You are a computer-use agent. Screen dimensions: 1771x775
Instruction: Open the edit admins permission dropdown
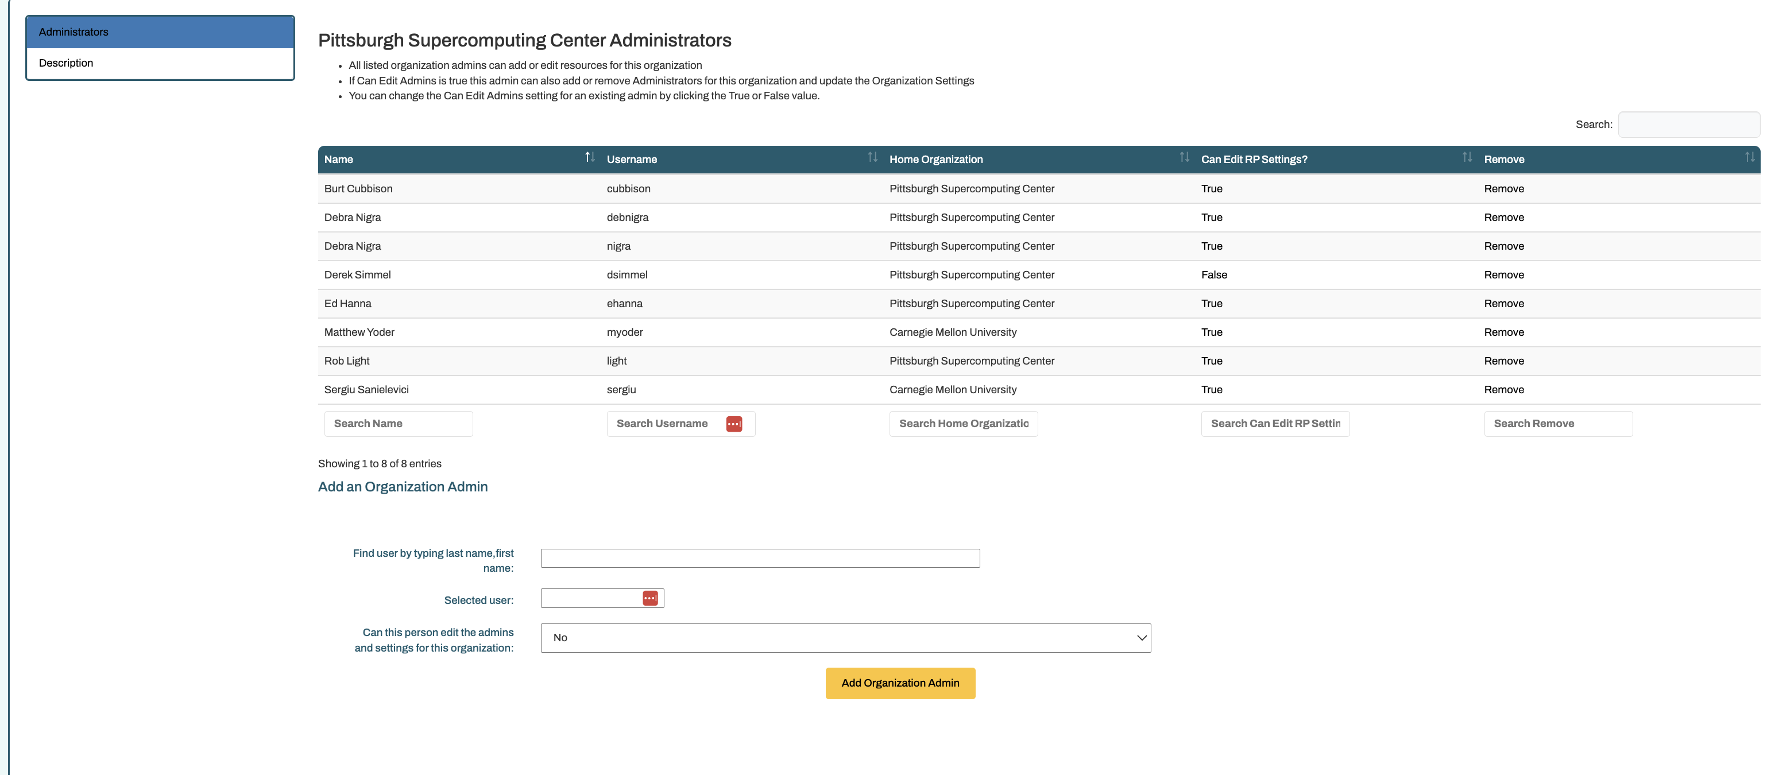pyautogui.click(x=846, y=638)
